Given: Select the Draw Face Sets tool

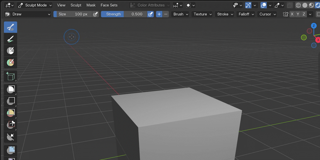Looking at the screenshot, I should 10,62.
